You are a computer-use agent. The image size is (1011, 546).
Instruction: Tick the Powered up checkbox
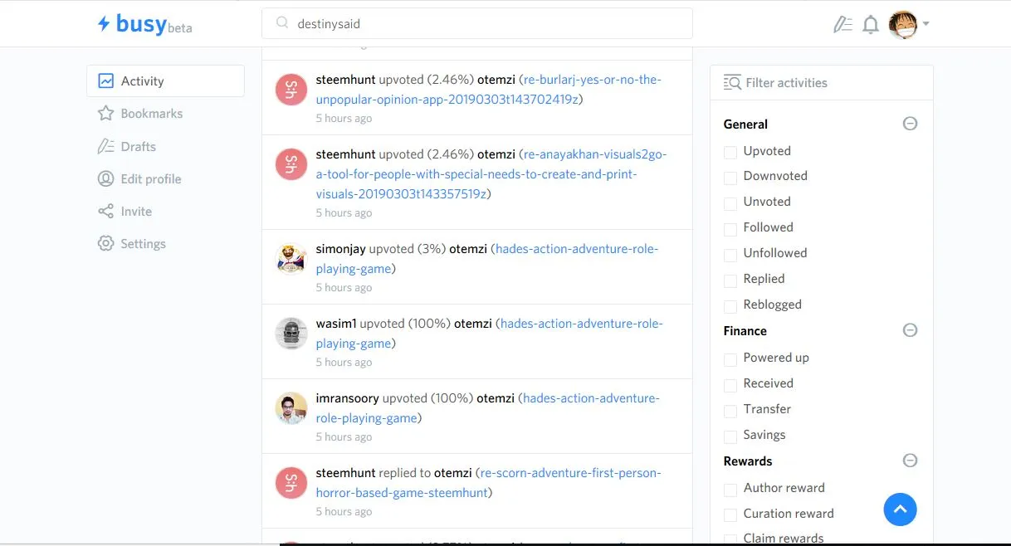pos(730,358)
